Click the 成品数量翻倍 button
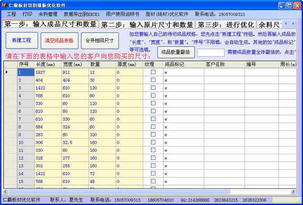 [x=176, y=52]
